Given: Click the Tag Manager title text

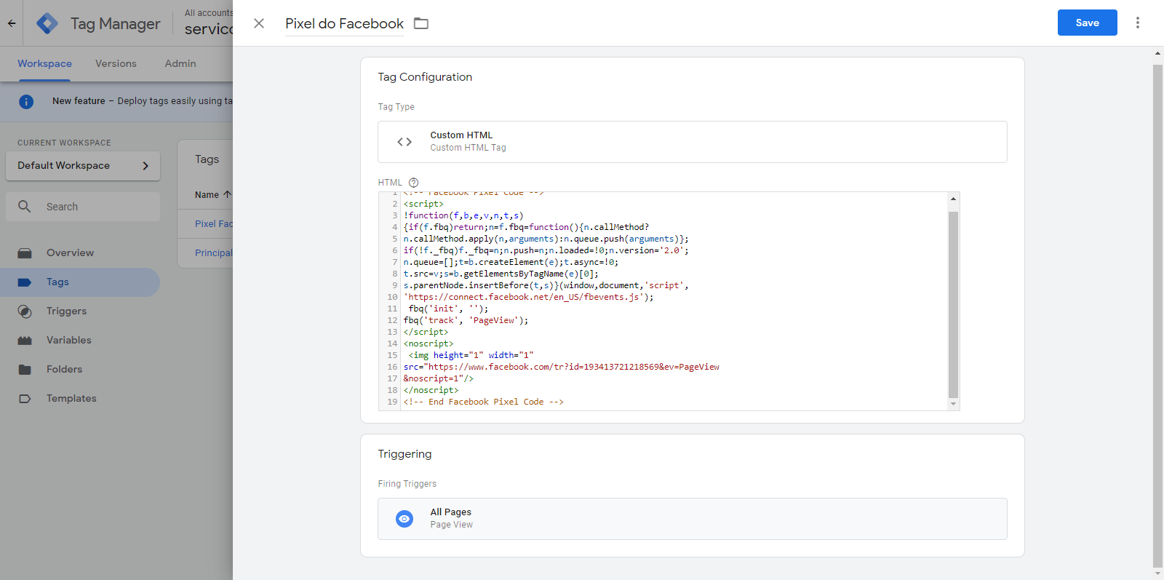Looking at the screenshot, I should click(x=115, y=24).
